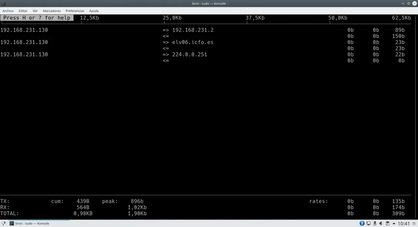Click the removable devices icon in the tray

375,223
